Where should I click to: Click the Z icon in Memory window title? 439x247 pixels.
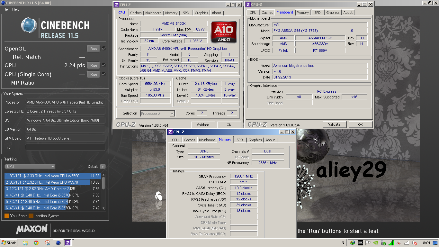pos(170,132)
